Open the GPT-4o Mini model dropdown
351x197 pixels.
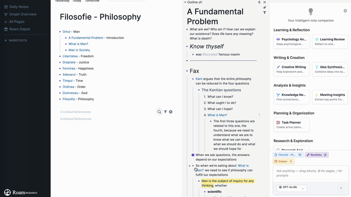[x=291, y=187]
